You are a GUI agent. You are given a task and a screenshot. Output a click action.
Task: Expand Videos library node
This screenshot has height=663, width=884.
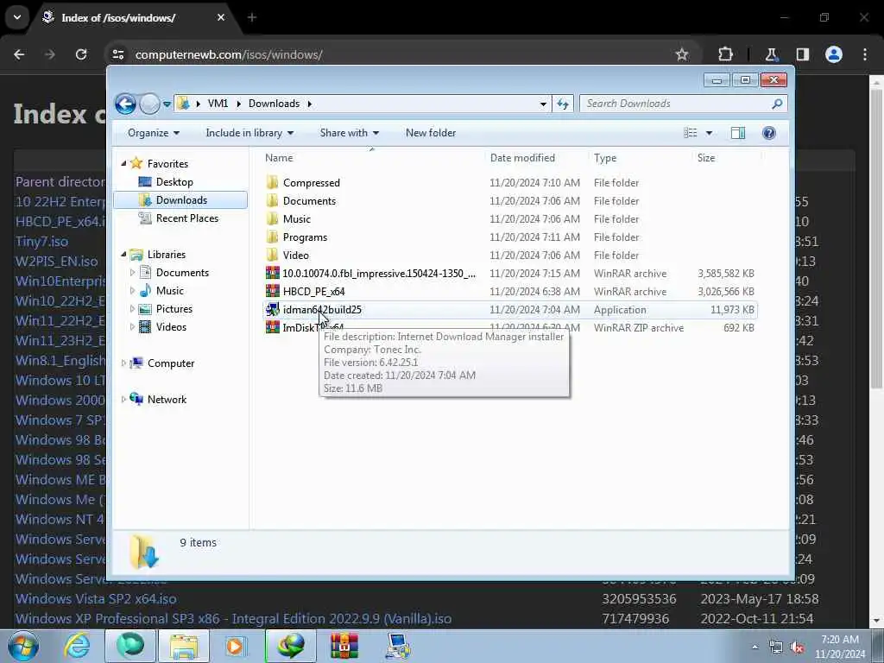[x=132, y=327]
